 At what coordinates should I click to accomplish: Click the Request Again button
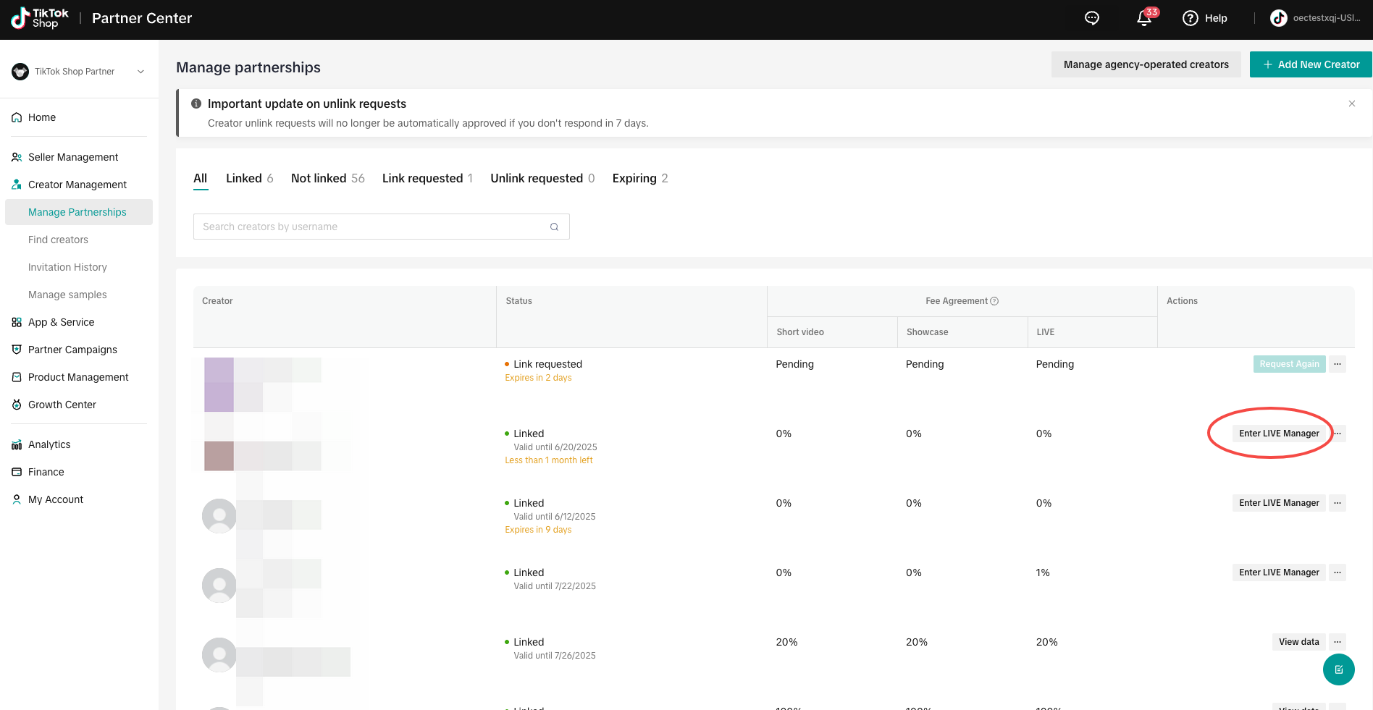(1289, 364)
